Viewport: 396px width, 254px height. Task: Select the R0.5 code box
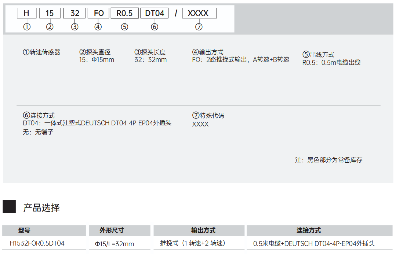[124, 13]
